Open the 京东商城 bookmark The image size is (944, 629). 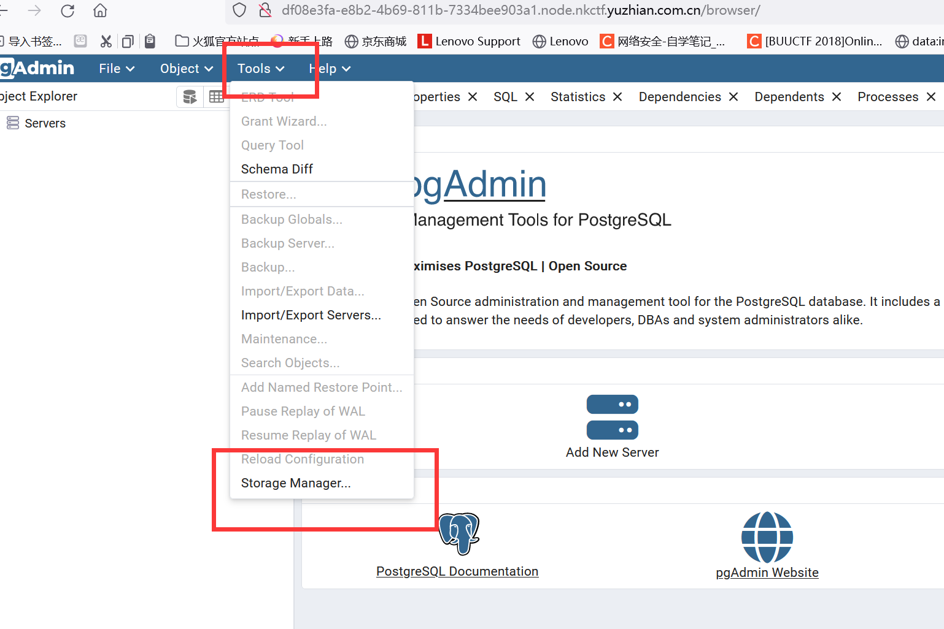(376, 41)
